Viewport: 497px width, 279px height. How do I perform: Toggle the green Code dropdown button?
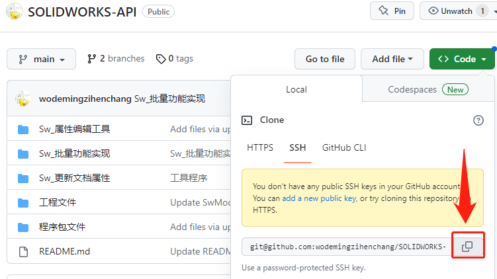(462, 59)
